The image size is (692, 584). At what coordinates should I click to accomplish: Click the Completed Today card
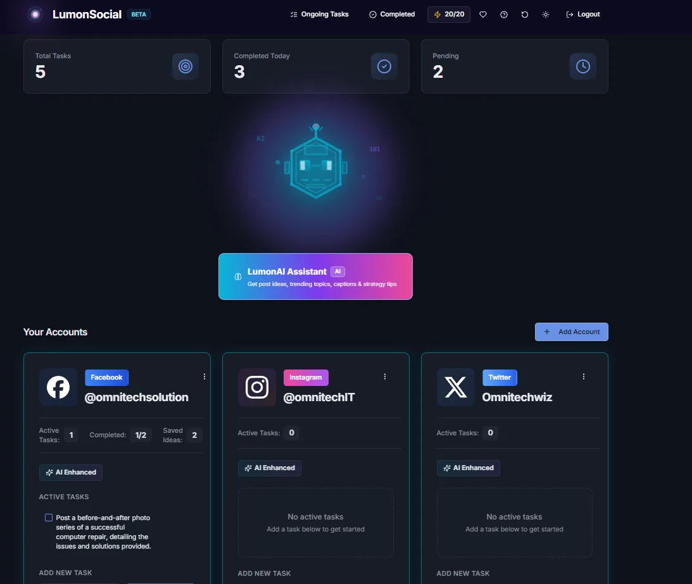315,66
